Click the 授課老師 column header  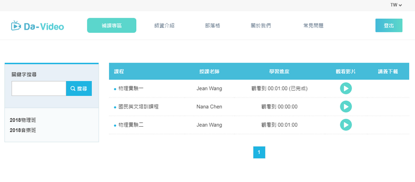(x=209, y=71)
